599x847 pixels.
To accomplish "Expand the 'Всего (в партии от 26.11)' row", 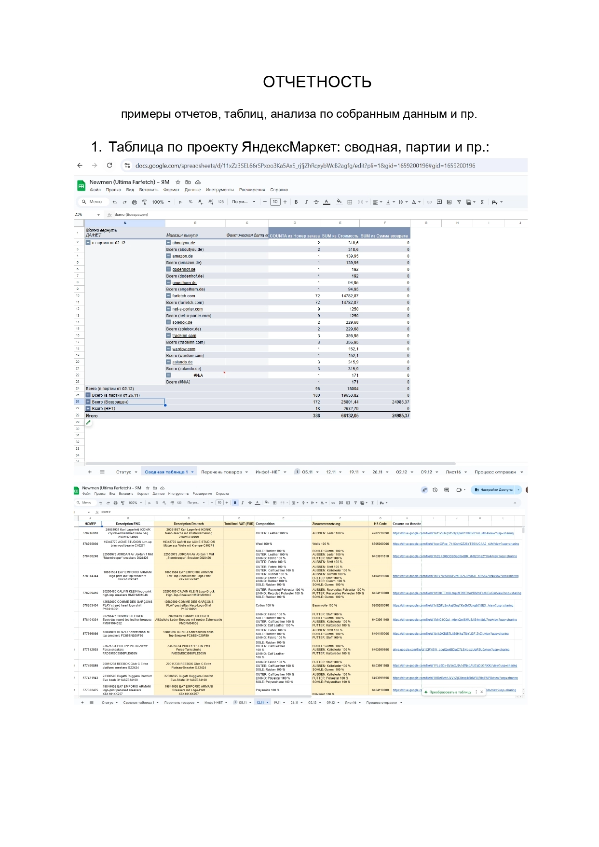I will point(88,395).
